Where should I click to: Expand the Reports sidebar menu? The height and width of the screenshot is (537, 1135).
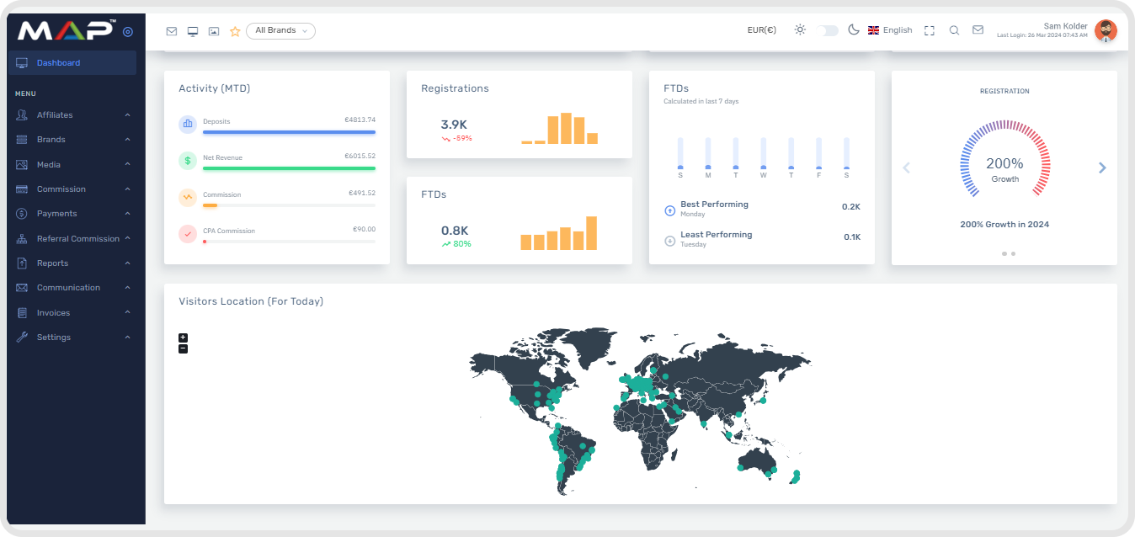point(52,263)
